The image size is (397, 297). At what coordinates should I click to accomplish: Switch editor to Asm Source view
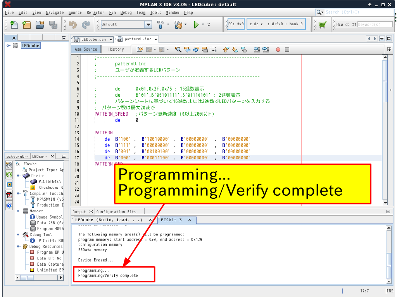[86, 49]
